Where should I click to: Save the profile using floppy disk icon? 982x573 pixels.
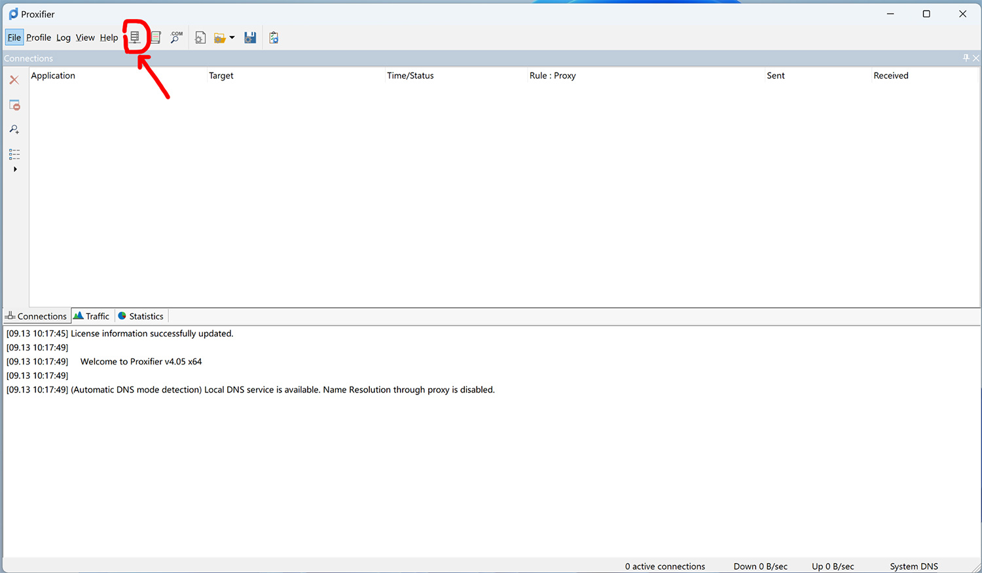(250, 38)
